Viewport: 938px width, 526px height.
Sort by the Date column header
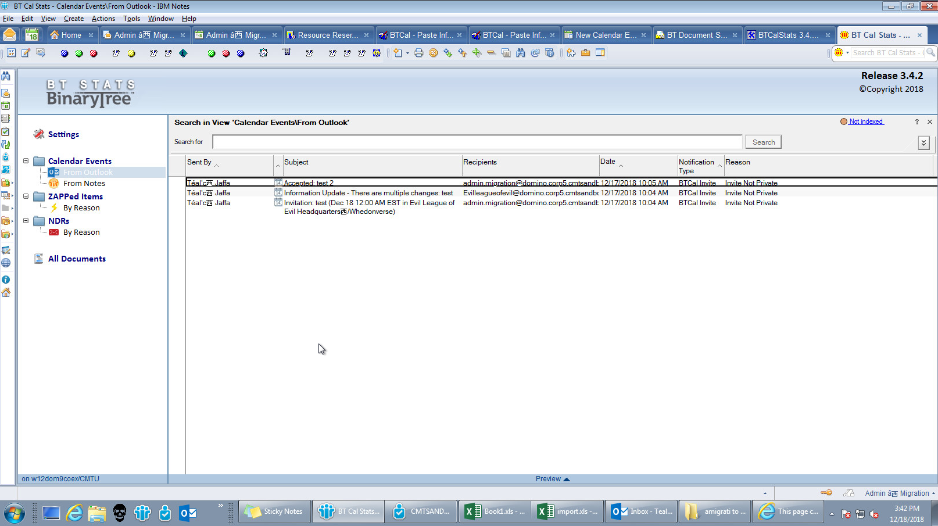tap(638, 165)
